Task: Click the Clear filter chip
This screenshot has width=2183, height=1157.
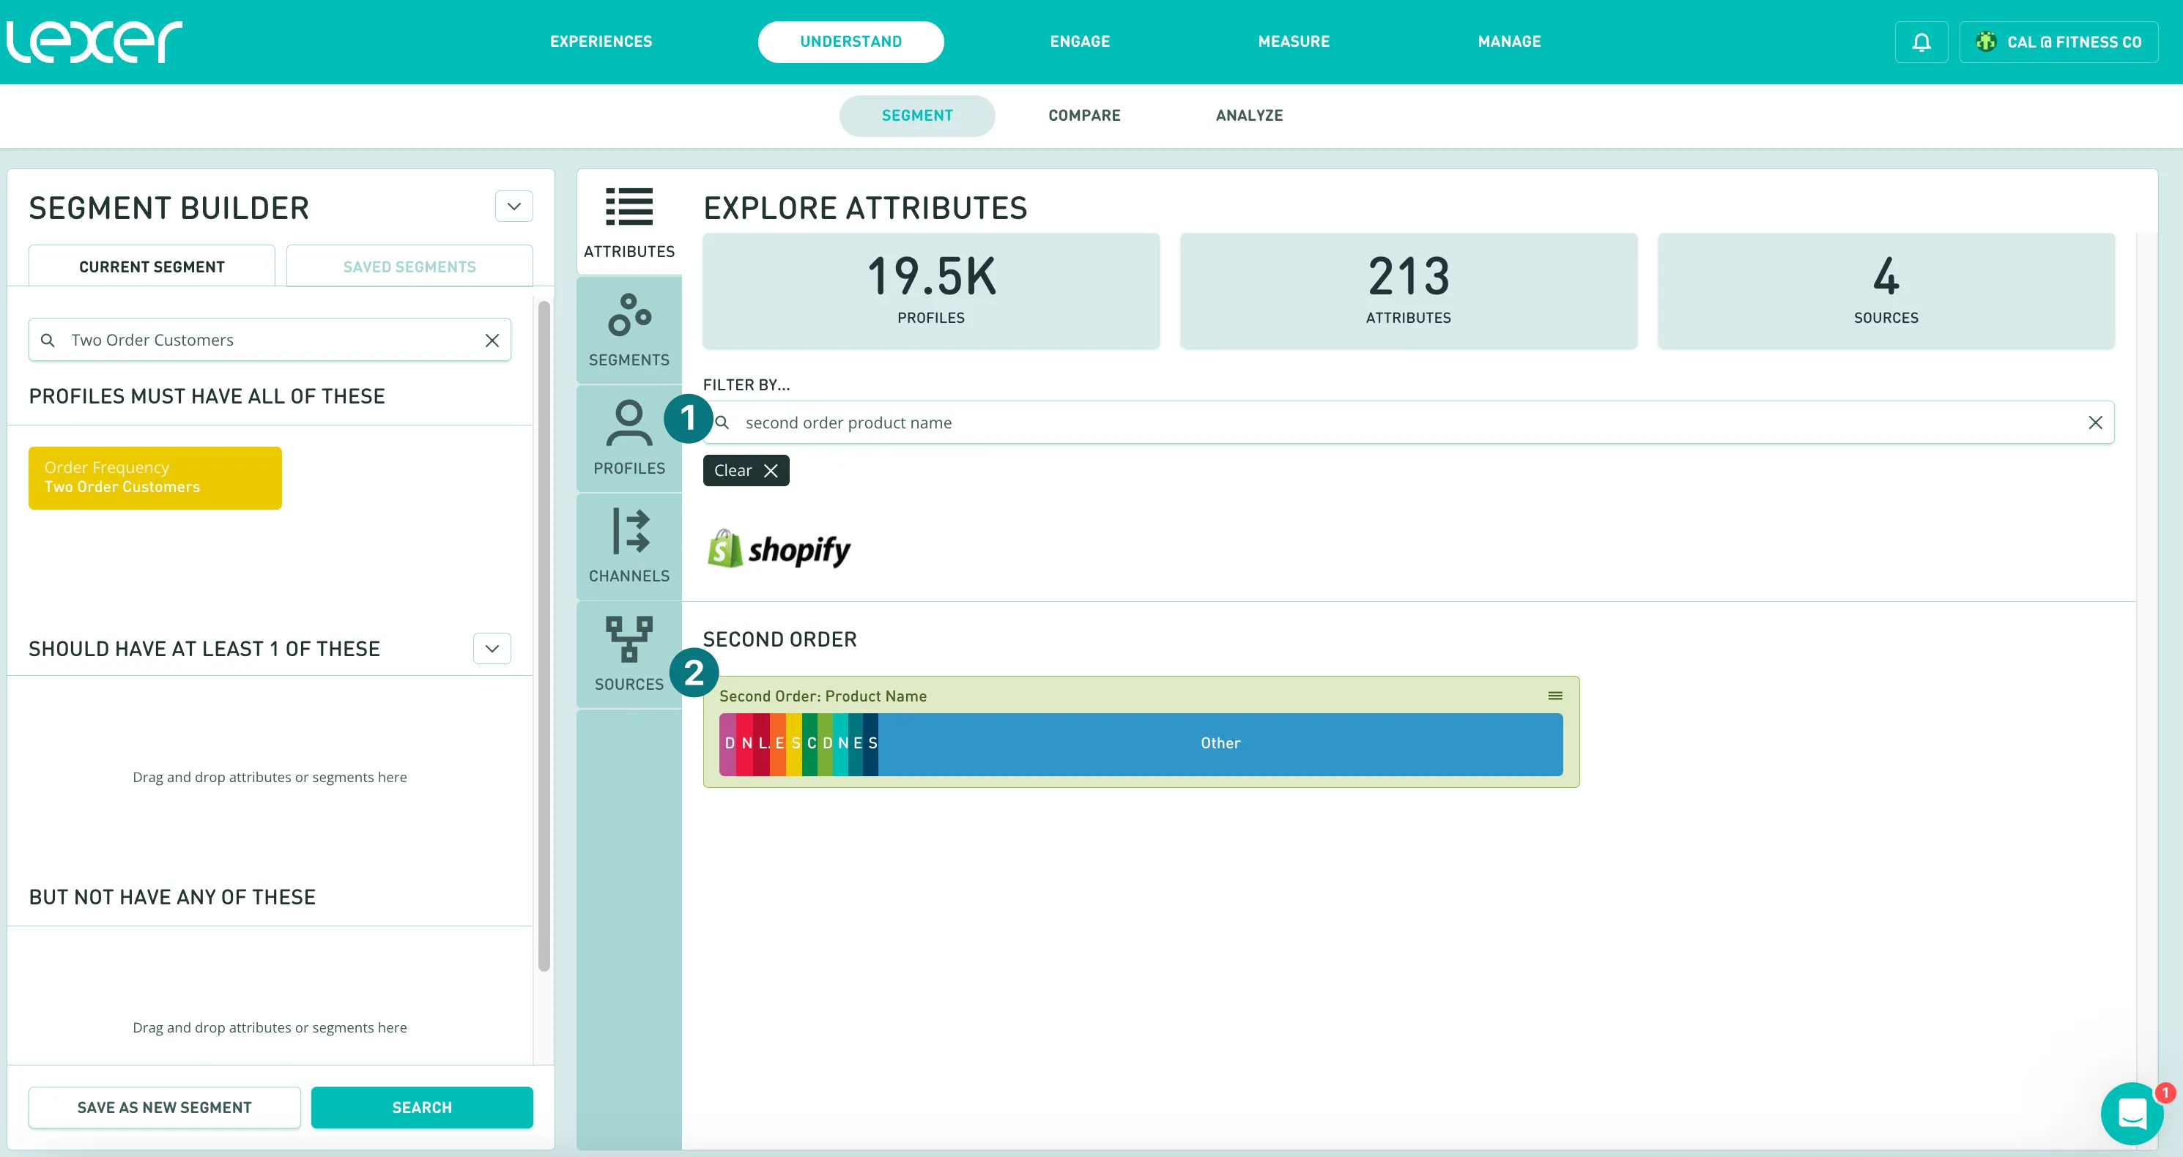Action: pos(746,470)
